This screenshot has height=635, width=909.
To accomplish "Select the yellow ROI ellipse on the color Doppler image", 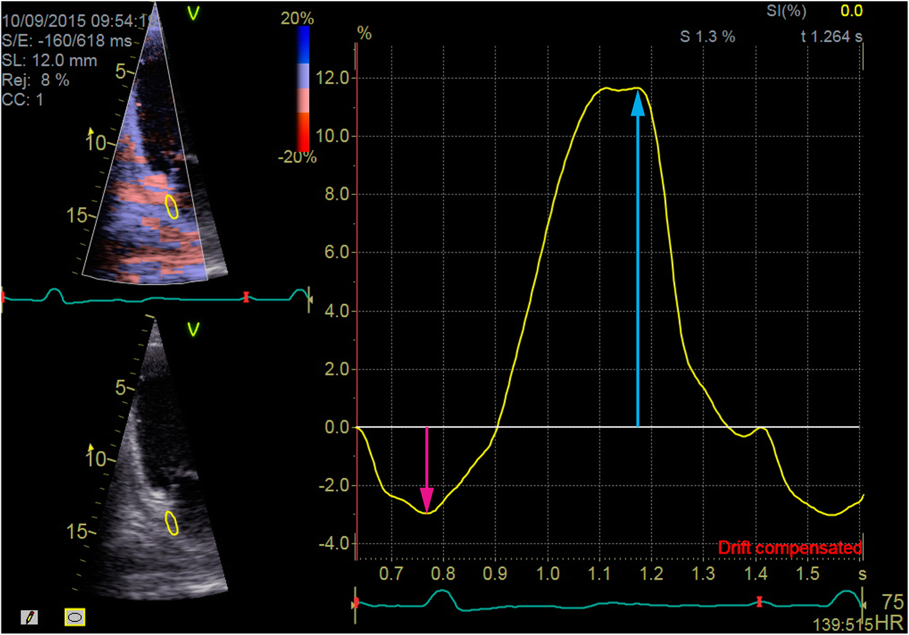I will (171, 205).
